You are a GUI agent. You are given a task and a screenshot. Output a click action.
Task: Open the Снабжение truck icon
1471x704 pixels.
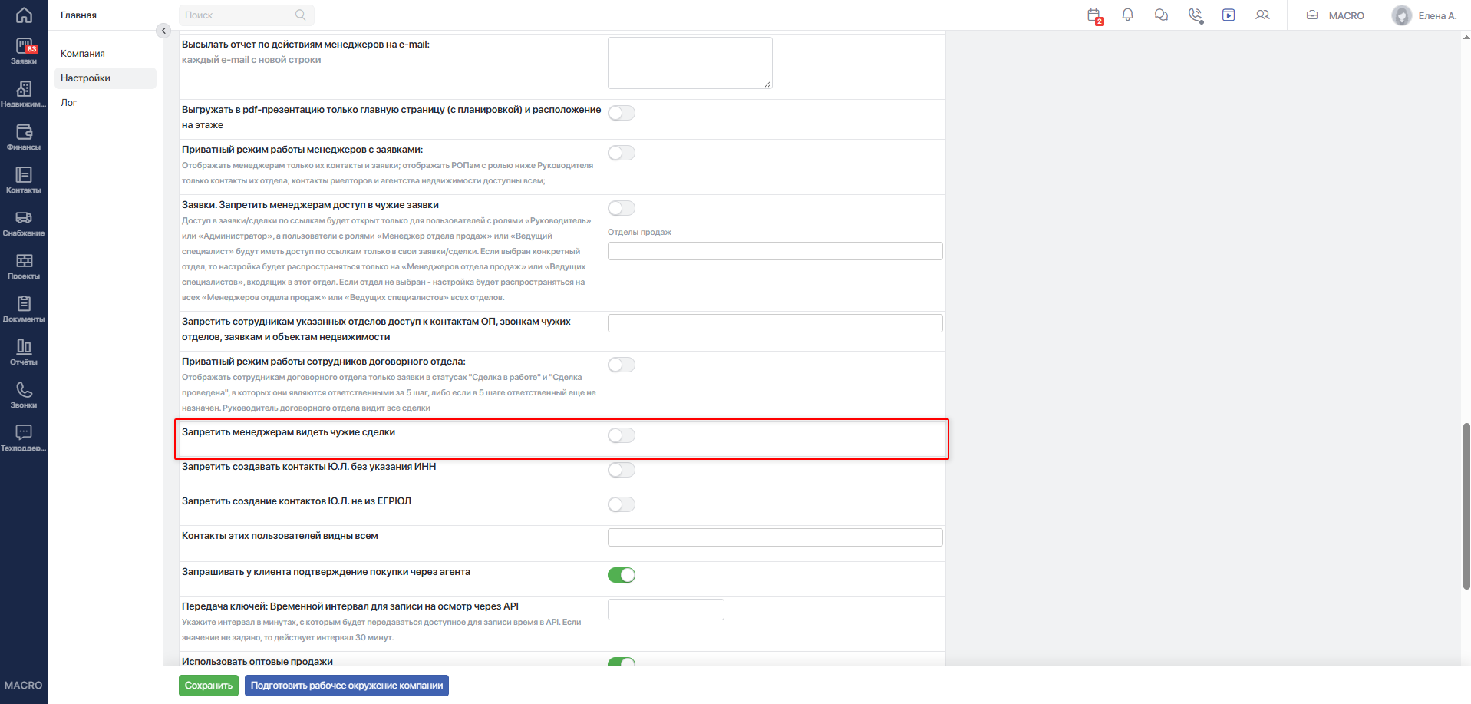point(24,223)
